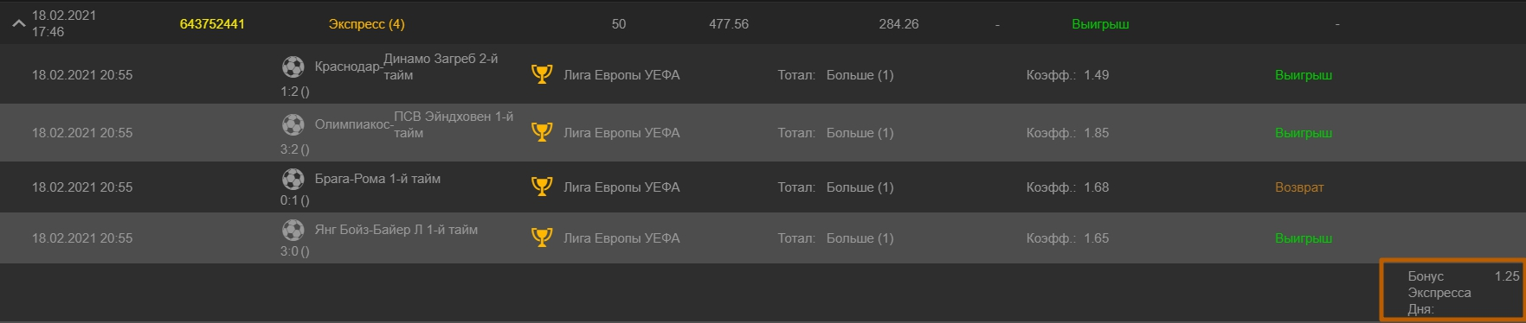Screen dimensions: 1526x323
Task: Collapse the expanded bet row chevron
Action: pos(18,24)
